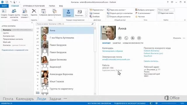
Task: Open the ФАЙЛ tab
Action: pyautogui.click(x=4, y=6)
